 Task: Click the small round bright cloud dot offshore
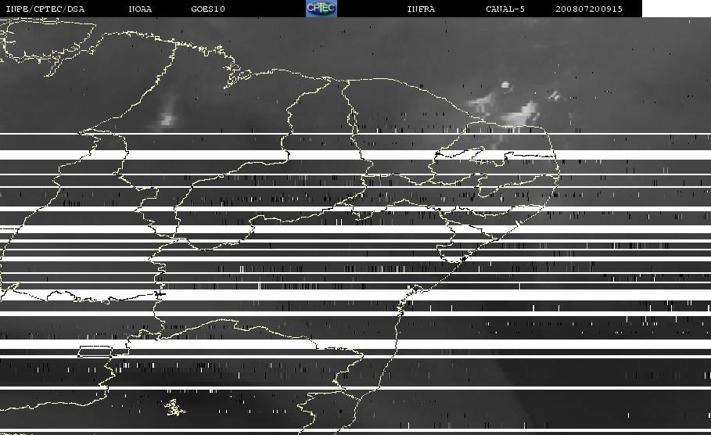pyautogui.click(x=505, y=85)
